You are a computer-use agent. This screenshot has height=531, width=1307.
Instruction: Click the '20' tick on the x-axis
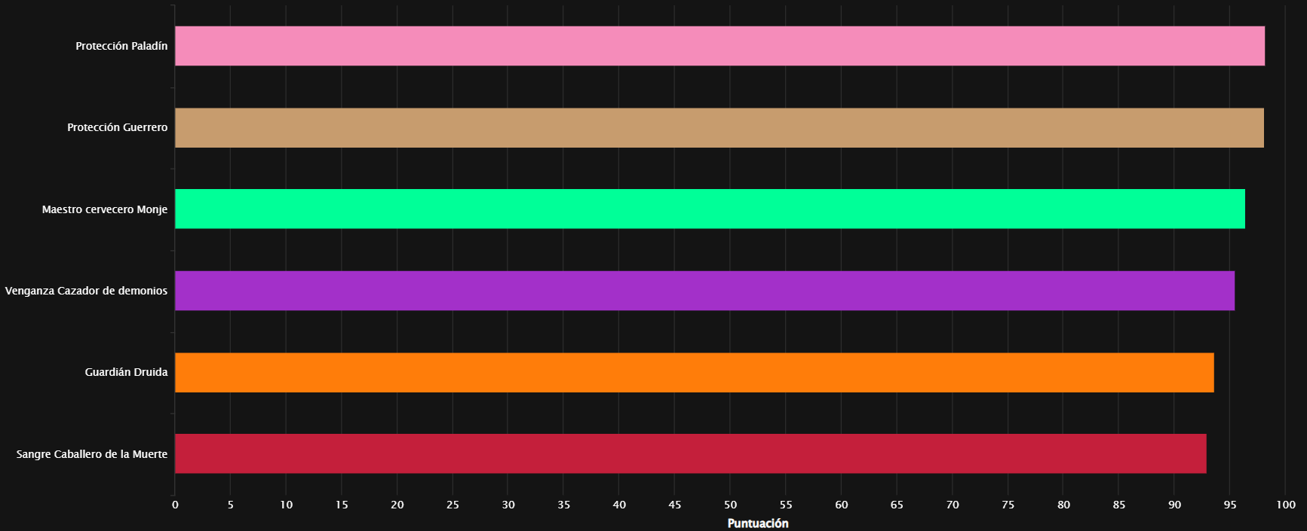coord(397,505)
